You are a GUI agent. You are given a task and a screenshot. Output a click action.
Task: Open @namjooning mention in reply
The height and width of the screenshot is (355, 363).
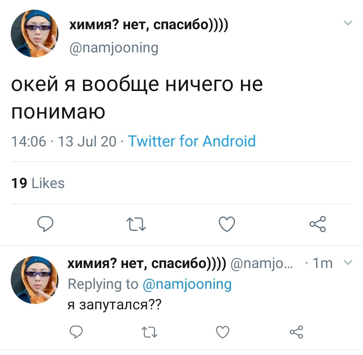[x=187, y=284]
